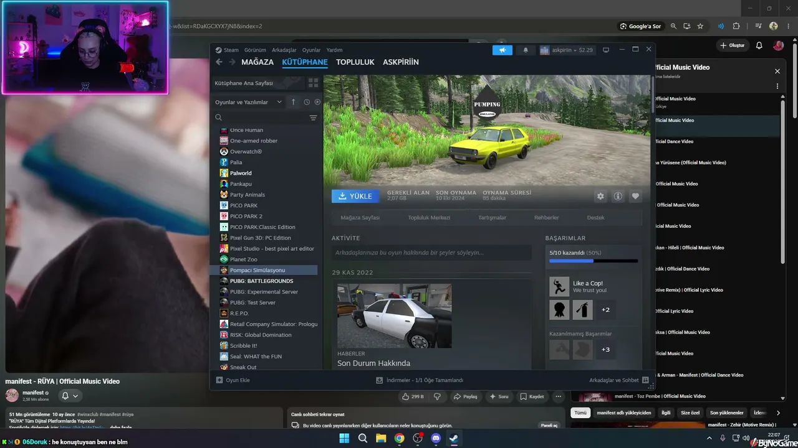
Task: Open game settings gear icon
Action: point(600,196)
